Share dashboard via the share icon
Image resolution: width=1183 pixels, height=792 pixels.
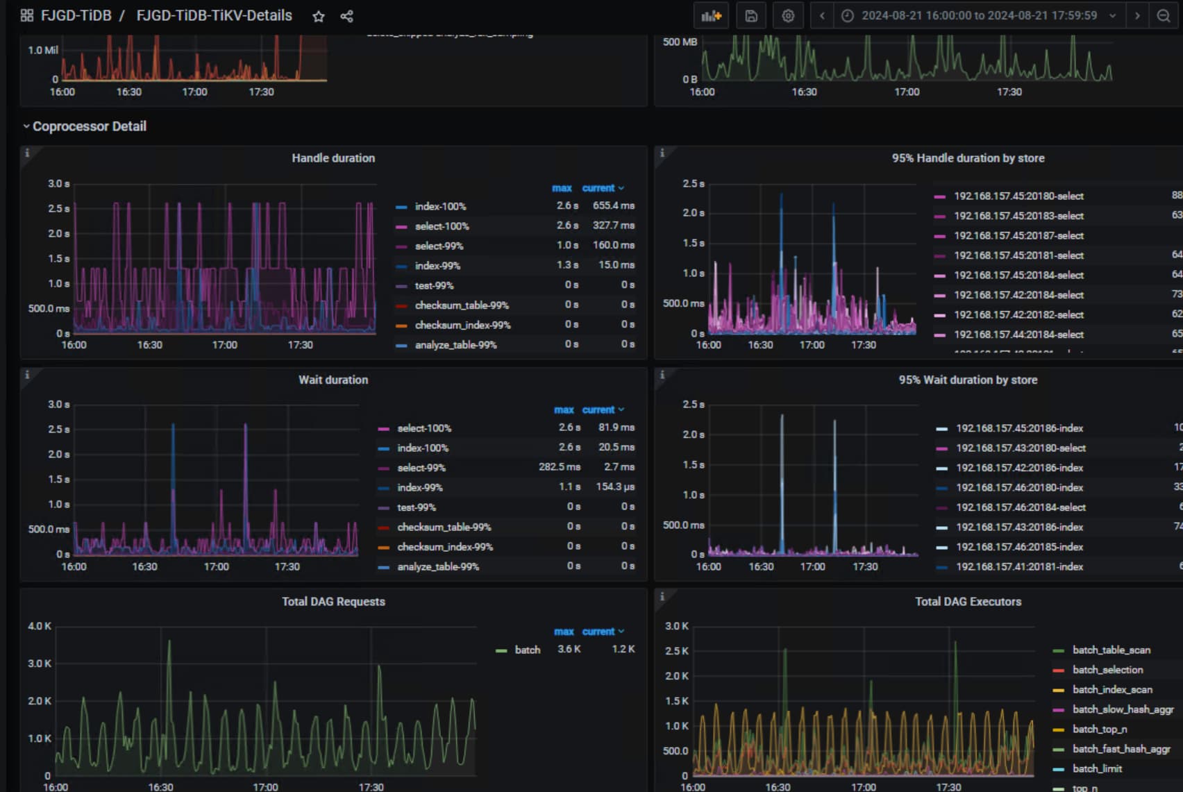[346, 17]
